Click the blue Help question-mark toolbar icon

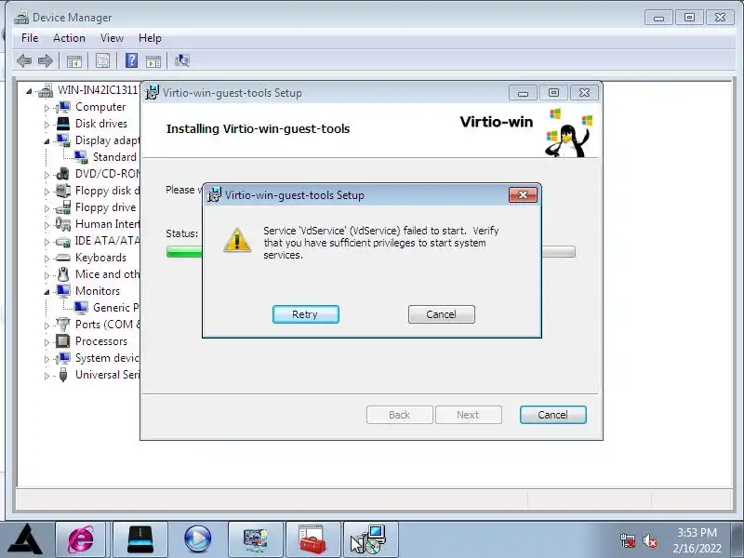[x=131, y=60]
